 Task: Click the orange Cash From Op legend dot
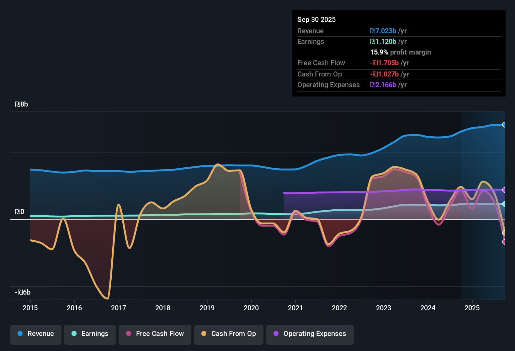204,334
